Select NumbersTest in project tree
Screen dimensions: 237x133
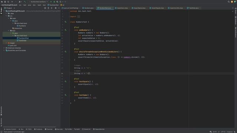24,38
